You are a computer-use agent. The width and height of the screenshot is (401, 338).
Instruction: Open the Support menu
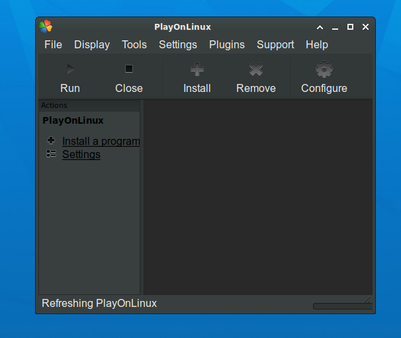(275, 45)
